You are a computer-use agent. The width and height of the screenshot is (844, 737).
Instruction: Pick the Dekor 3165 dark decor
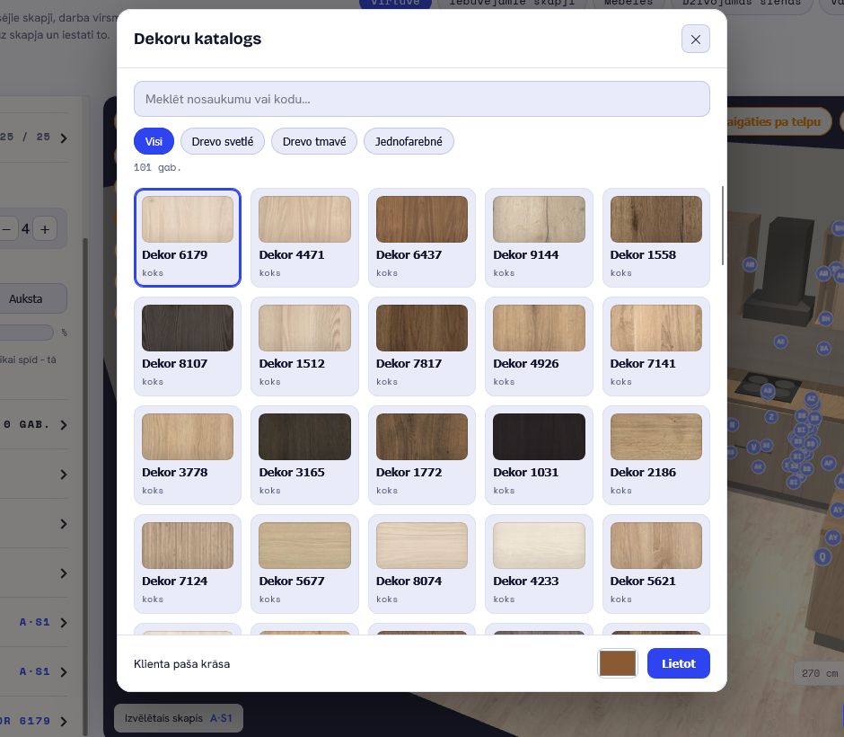(x=304, y=456)
